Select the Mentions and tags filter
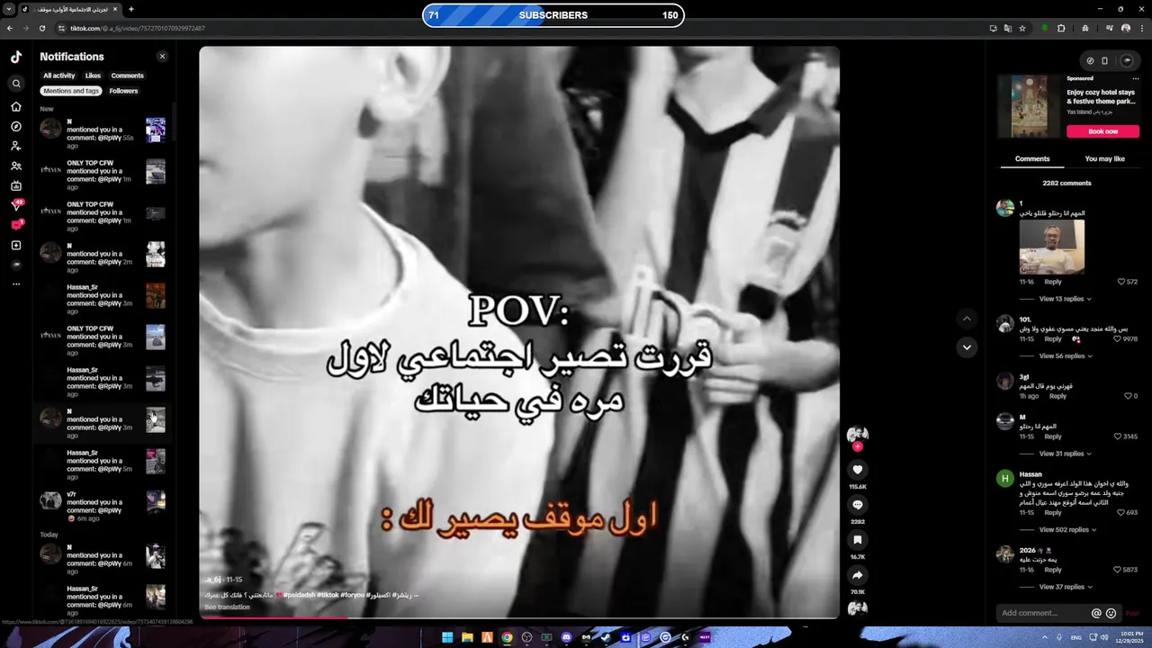The image size is (1152, 648). point(71,91)
